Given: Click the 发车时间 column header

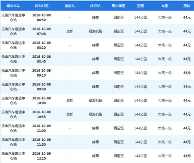Looking at the screenshot, I should coord(42,6).
